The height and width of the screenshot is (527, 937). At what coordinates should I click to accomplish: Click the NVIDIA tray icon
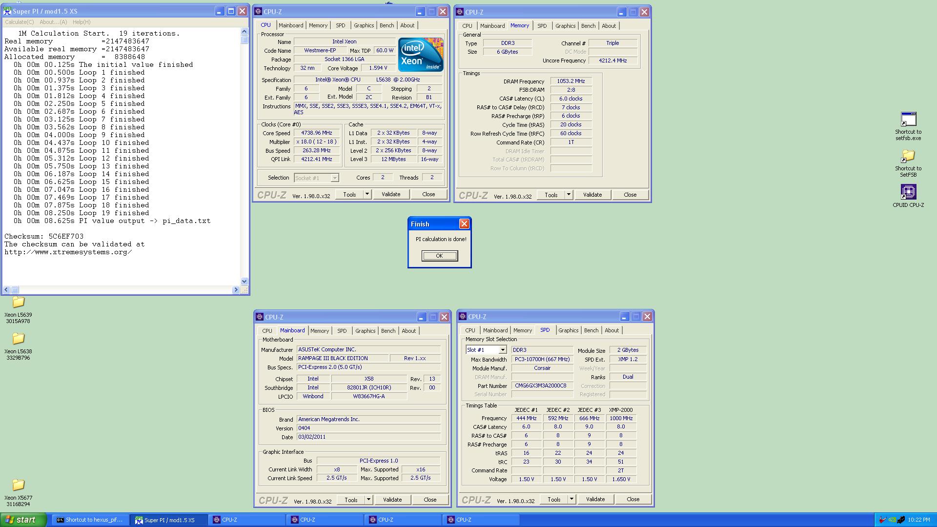click(892, 520)
